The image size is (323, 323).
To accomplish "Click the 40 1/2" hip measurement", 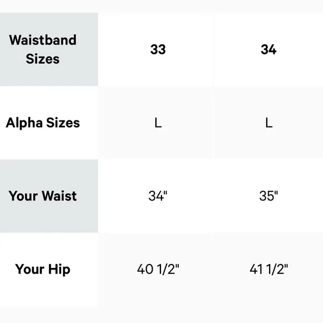I will 158,269.
